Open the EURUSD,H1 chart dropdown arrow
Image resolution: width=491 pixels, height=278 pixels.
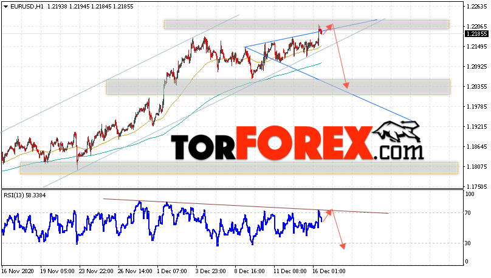[6, 7]
